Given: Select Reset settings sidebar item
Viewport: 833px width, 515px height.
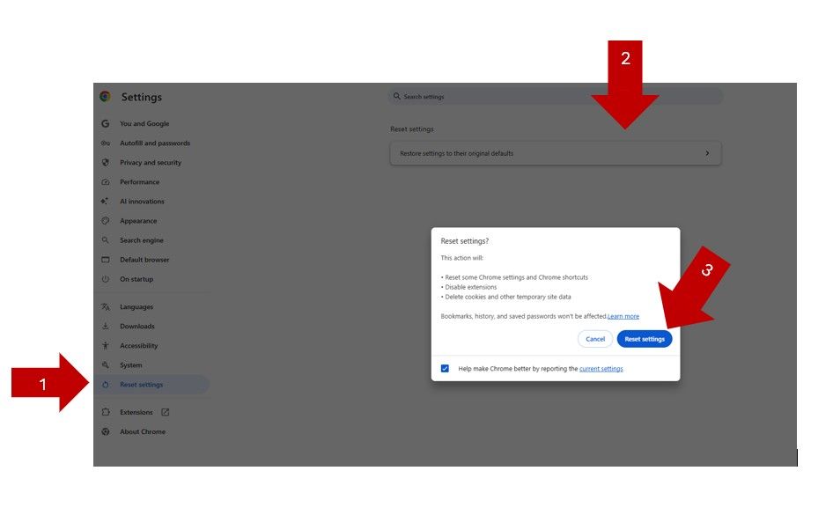Looking at the screenshot, I should pyautogui.click(x=151, y=385).
